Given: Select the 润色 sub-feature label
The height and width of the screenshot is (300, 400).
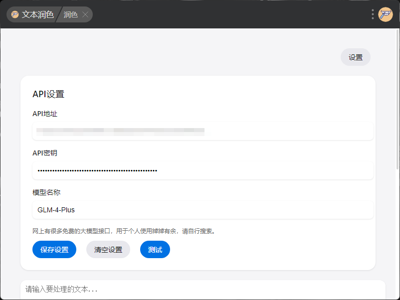Looking at the screenshot, I should tap(71, 15).
